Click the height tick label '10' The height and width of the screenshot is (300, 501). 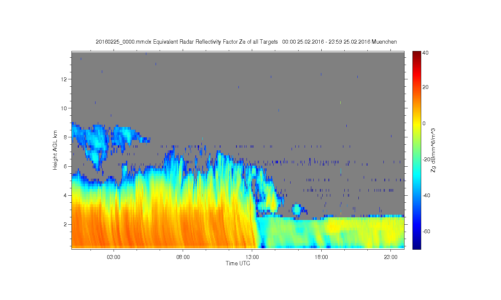click(64, 108)
